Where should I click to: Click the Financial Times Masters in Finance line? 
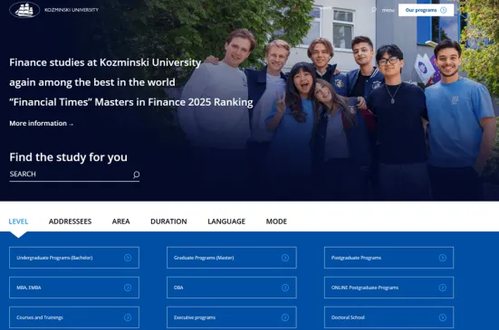(131, 102)
